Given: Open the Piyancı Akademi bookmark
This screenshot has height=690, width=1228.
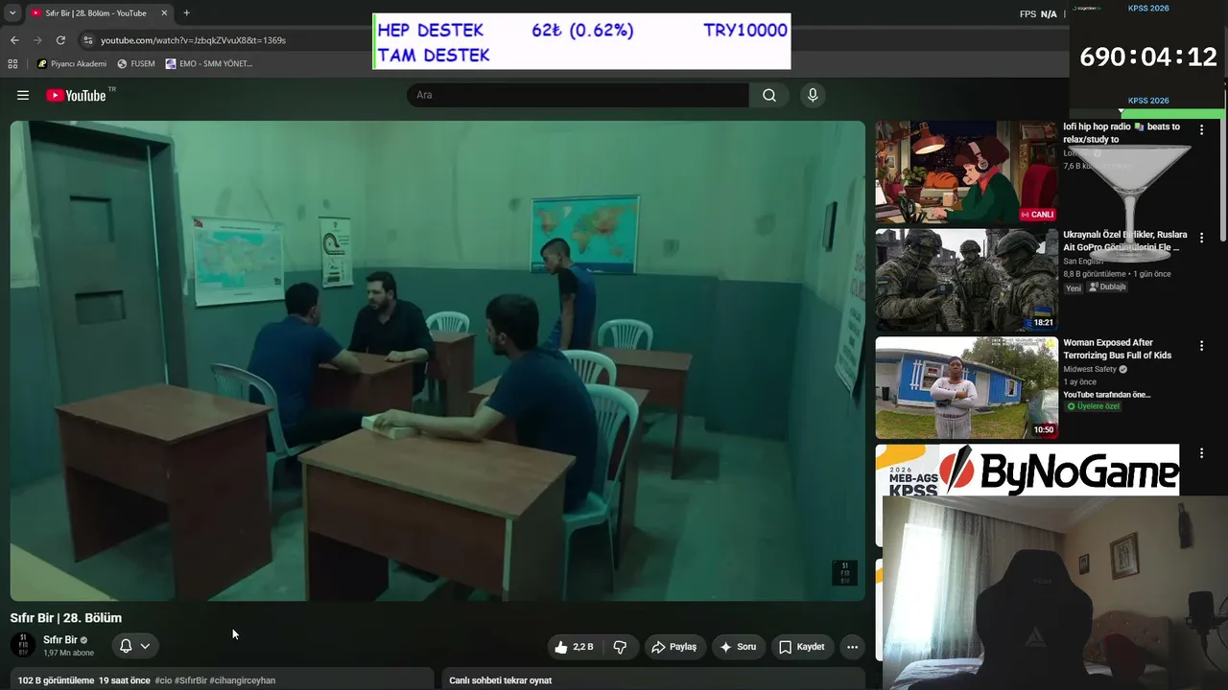Looking at the screenshot, I should 72,64.
